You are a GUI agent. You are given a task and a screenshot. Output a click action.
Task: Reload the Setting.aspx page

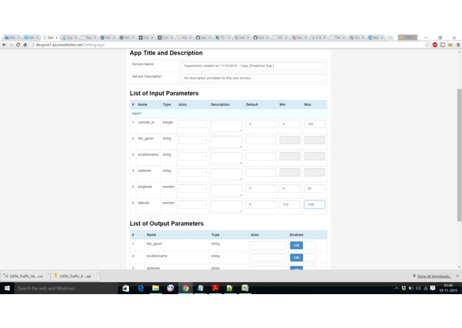(18, 44)
